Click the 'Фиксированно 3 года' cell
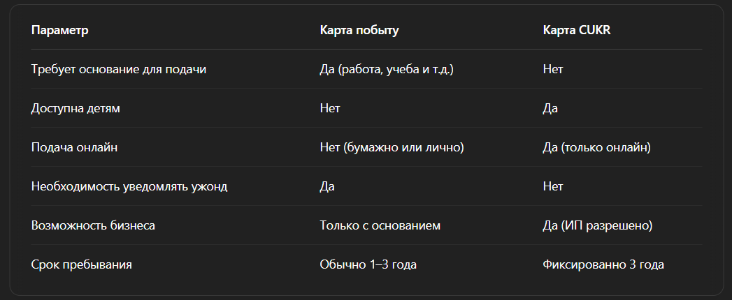The height and width of the screenshot is (300, 732). 603,264
